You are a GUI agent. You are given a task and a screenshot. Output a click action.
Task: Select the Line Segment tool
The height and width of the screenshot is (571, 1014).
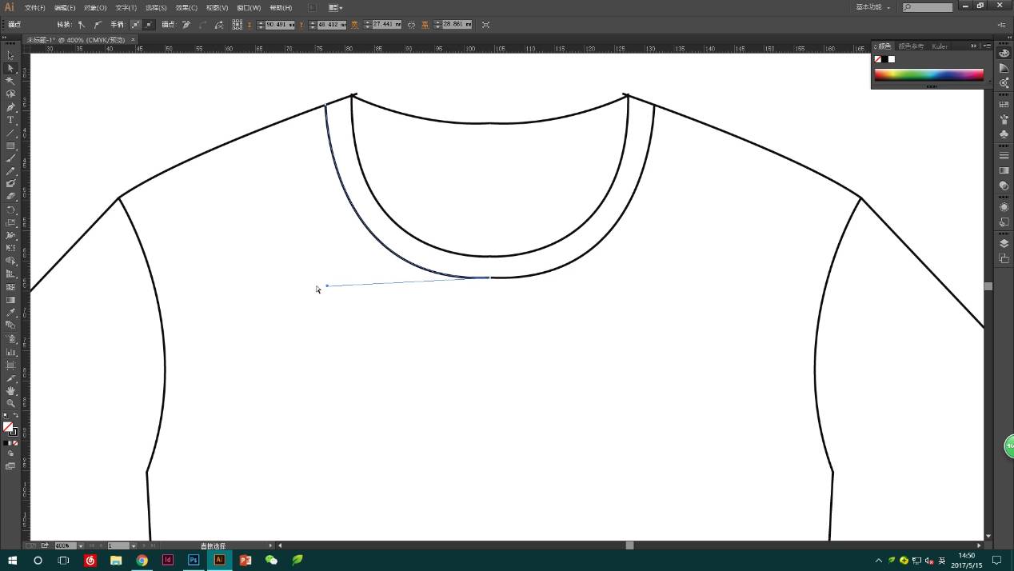[x=10, y=132]
